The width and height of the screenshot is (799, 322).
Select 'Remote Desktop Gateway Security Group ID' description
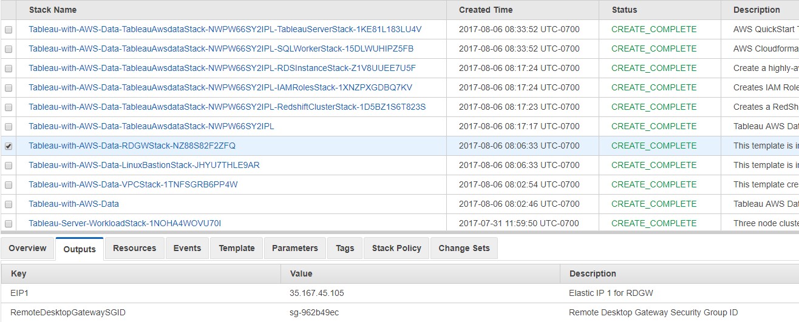click(x=653, y=312)
